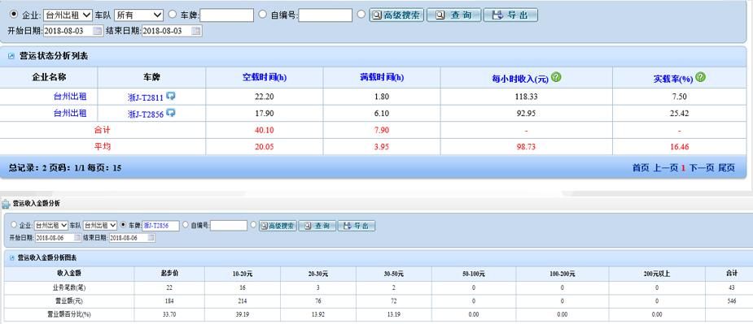Click lower 导出 button
Viewport: 753px width, 324px height.
357,226
